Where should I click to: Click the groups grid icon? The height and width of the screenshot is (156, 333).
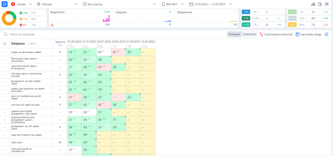click(x=85, y=4)
